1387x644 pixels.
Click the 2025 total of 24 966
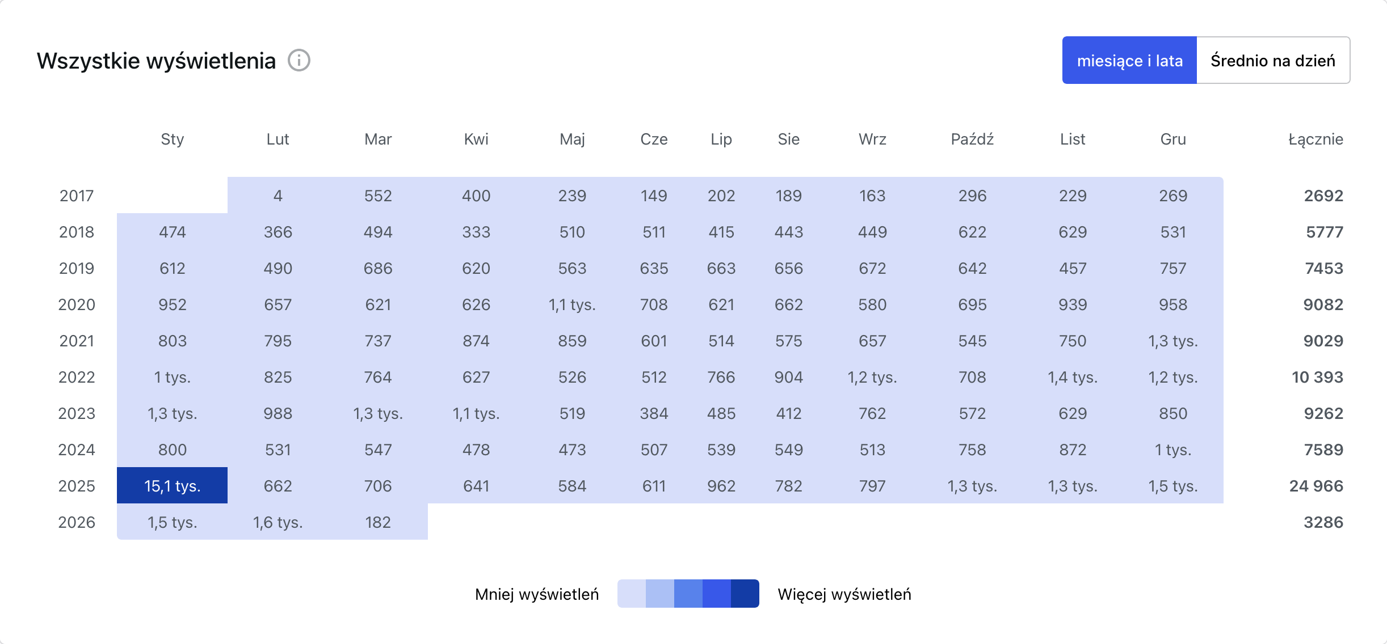[1315, 486]
